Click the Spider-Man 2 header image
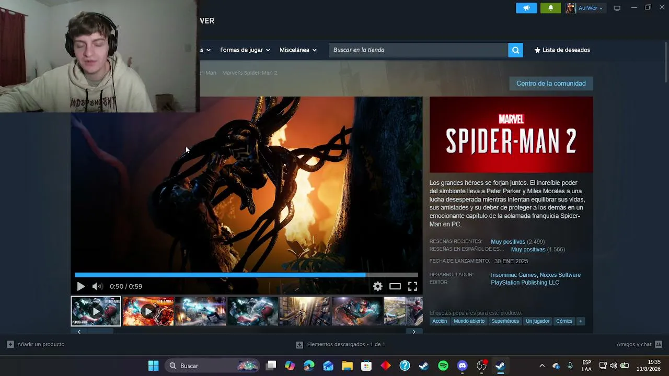The height and width of the screenshot is (376, 669). tap(511, 134)
